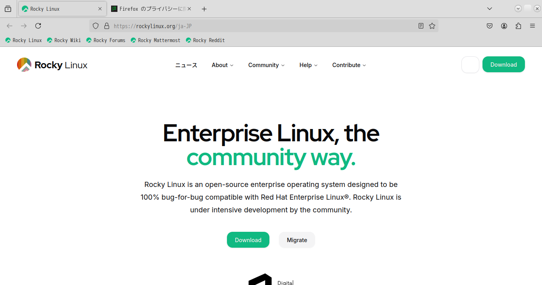Close the Firefox privacy tab
The image size is (542, 285).
[189, 9]
